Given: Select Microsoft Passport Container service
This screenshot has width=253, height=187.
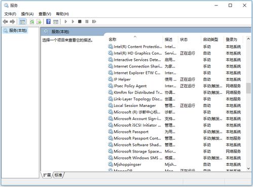Looking at the screenshot, I should point(175,138).
